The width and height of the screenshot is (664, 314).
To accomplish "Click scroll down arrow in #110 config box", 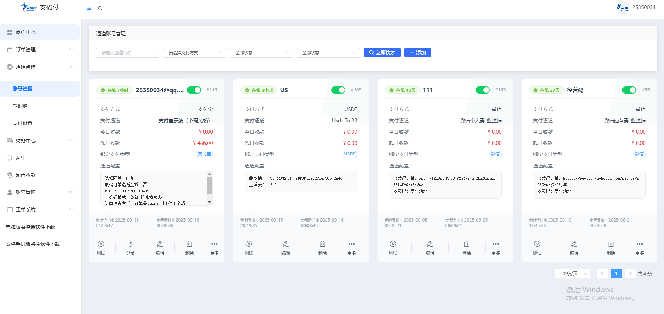I will click(x=209, y=202).
